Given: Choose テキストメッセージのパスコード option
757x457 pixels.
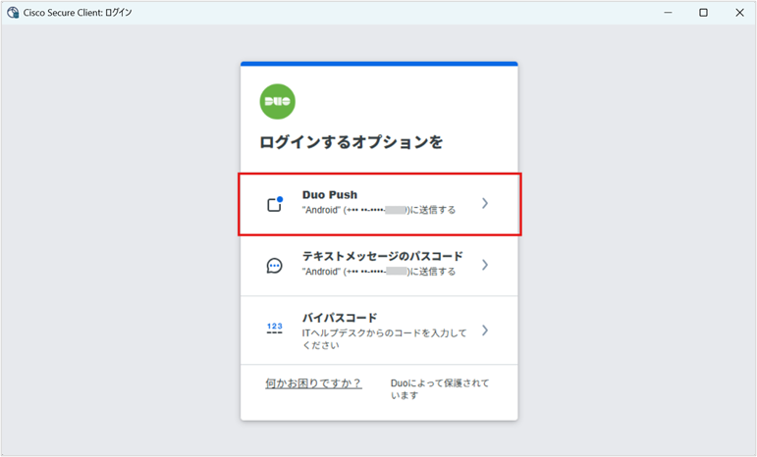Looking at the screenshot, I should pyautogui.click(x=379, y=265).
